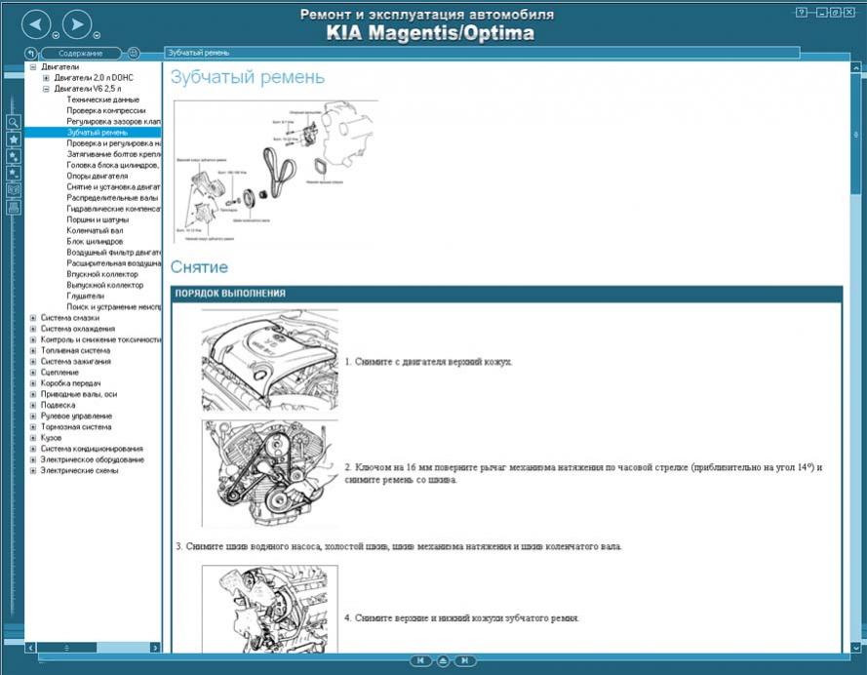Image resolution: width=867 pixels, height=675 pixels.
Task: Open Воздушный фильтр двигателя topic
Action: click(x=114, y=252)
